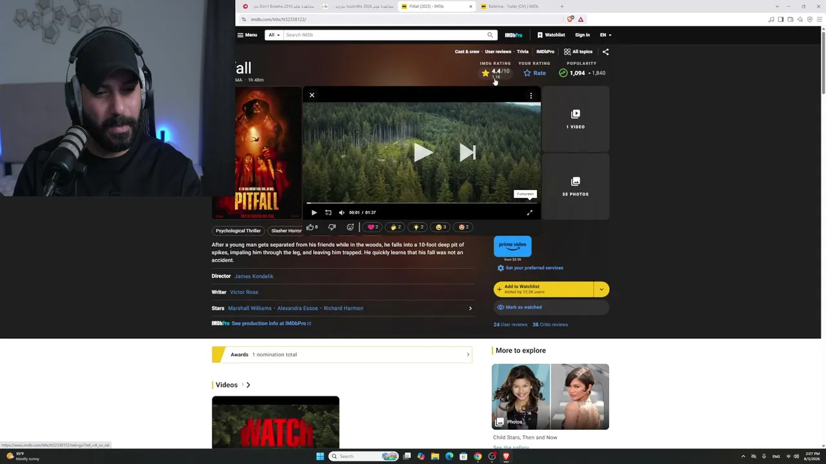Mark the movie as watched
Image resolution: width=826 pixels, height=464 pixels.
pyautogui.click(x=551, y=307)
